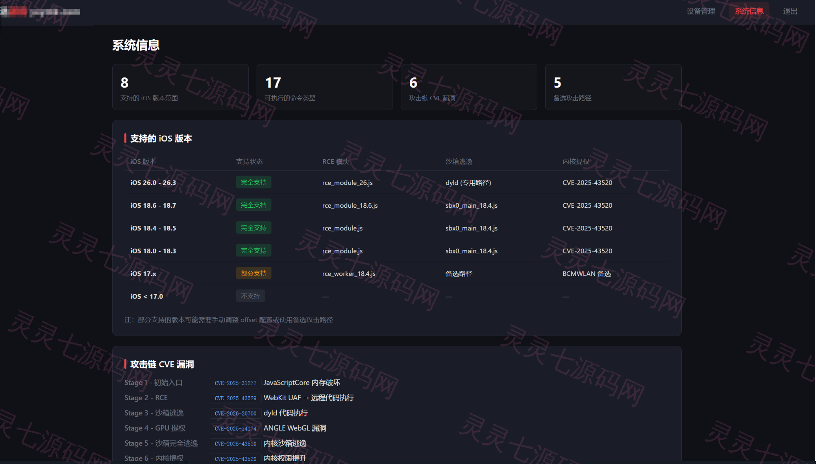Click the CVE-2026-20700 tag

pyautogui.click(x=235, y=413)
